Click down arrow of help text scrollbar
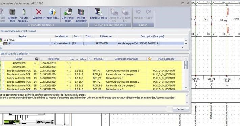The width and height of the screenshot is (240, 126). tap(187, 103)
